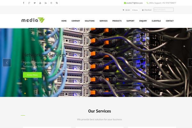Open the Facebook social icon

(24, 3)
